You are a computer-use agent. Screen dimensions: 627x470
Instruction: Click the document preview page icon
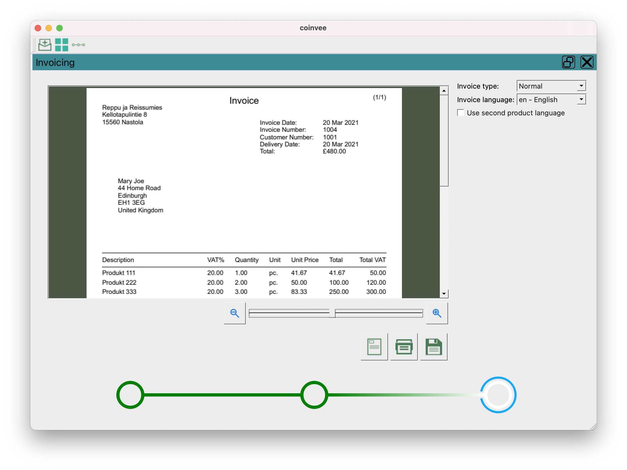[374, 347]
